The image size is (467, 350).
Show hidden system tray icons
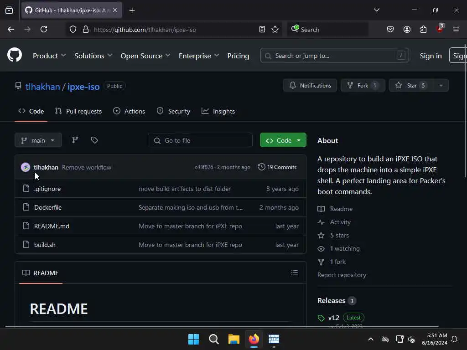pos(371,339)
